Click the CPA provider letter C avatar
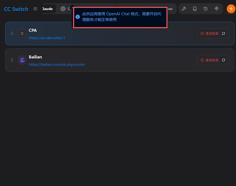The width and height of the screenshot is (236, 186). coord(22,34)
